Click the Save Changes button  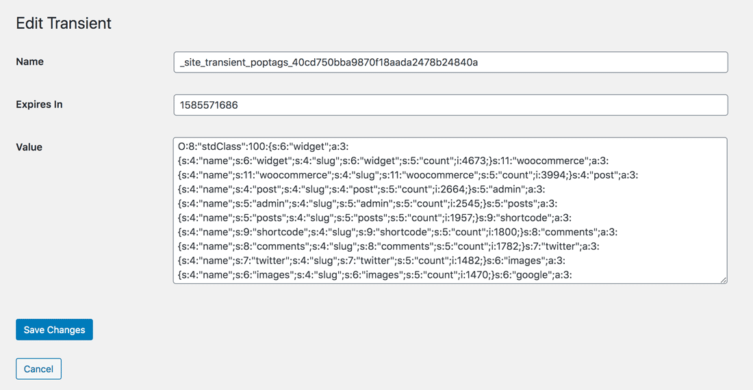54,330
